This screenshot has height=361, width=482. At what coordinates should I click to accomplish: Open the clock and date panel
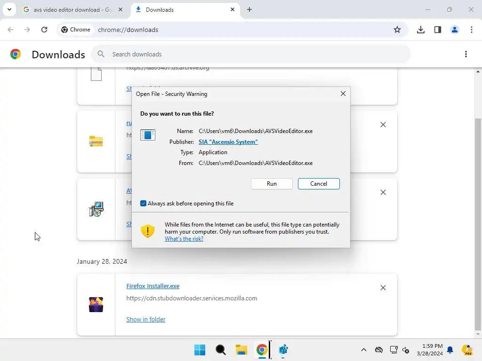click(x=429, y=350)
